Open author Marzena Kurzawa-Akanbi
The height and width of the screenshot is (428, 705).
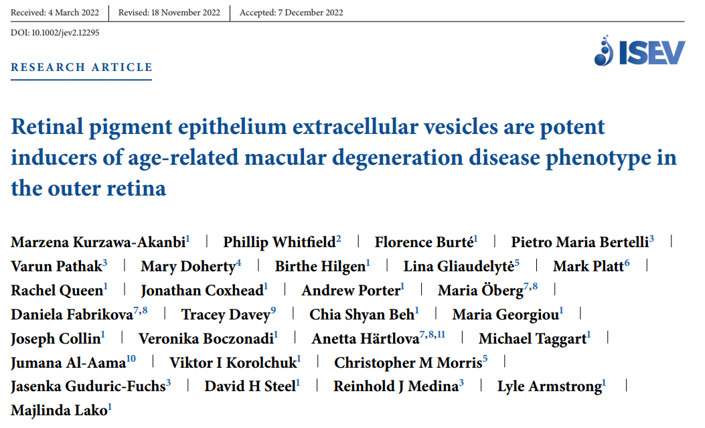tap(98, 242)
